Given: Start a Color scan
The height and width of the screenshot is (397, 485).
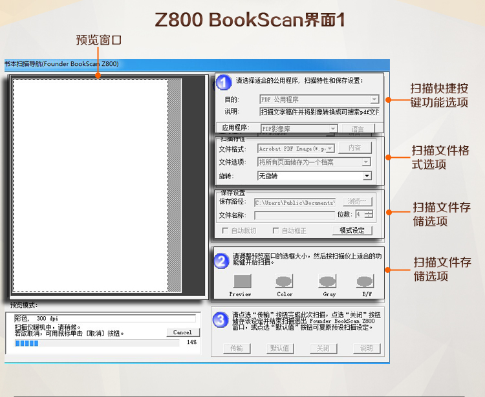Looking at the screenshot, I should [x=285, y=281].
